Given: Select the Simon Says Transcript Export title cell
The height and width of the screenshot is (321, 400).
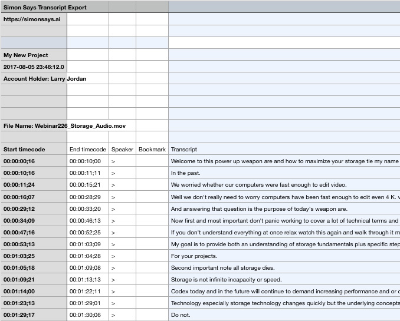Looking at the screenshot, I should click(x=55, y=7).
